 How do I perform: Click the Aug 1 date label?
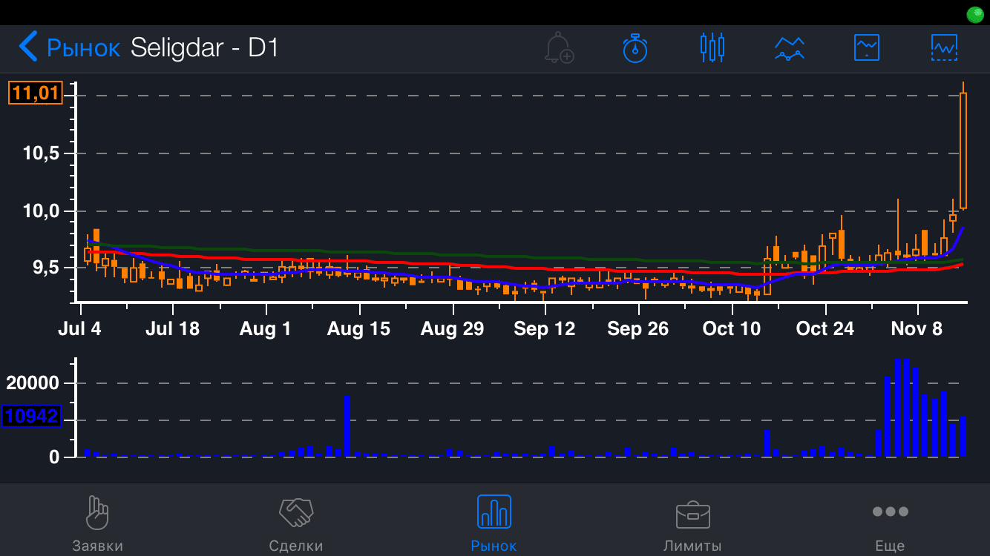coord(266,328)
